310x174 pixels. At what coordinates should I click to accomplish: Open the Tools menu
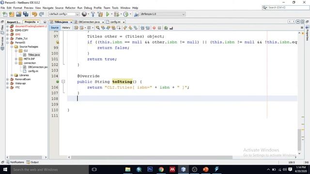coord(115,8)
